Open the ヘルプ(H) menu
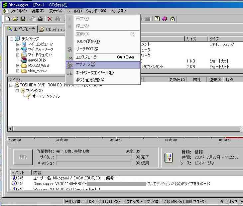 pos(118,11)
